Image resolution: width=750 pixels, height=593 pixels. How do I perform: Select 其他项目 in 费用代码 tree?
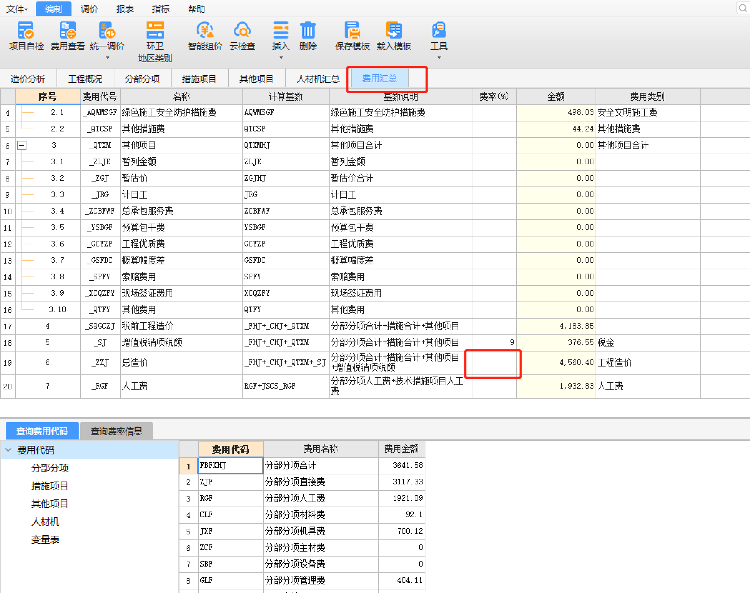[x=50, y=504]
